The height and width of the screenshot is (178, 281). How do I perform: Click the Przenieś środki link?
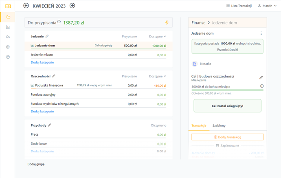coord(227,50)
